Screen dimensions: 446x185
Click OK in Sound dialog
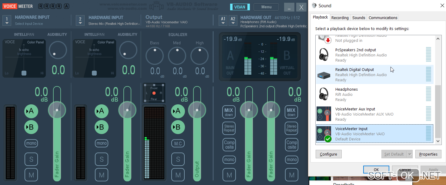point(376,170)
